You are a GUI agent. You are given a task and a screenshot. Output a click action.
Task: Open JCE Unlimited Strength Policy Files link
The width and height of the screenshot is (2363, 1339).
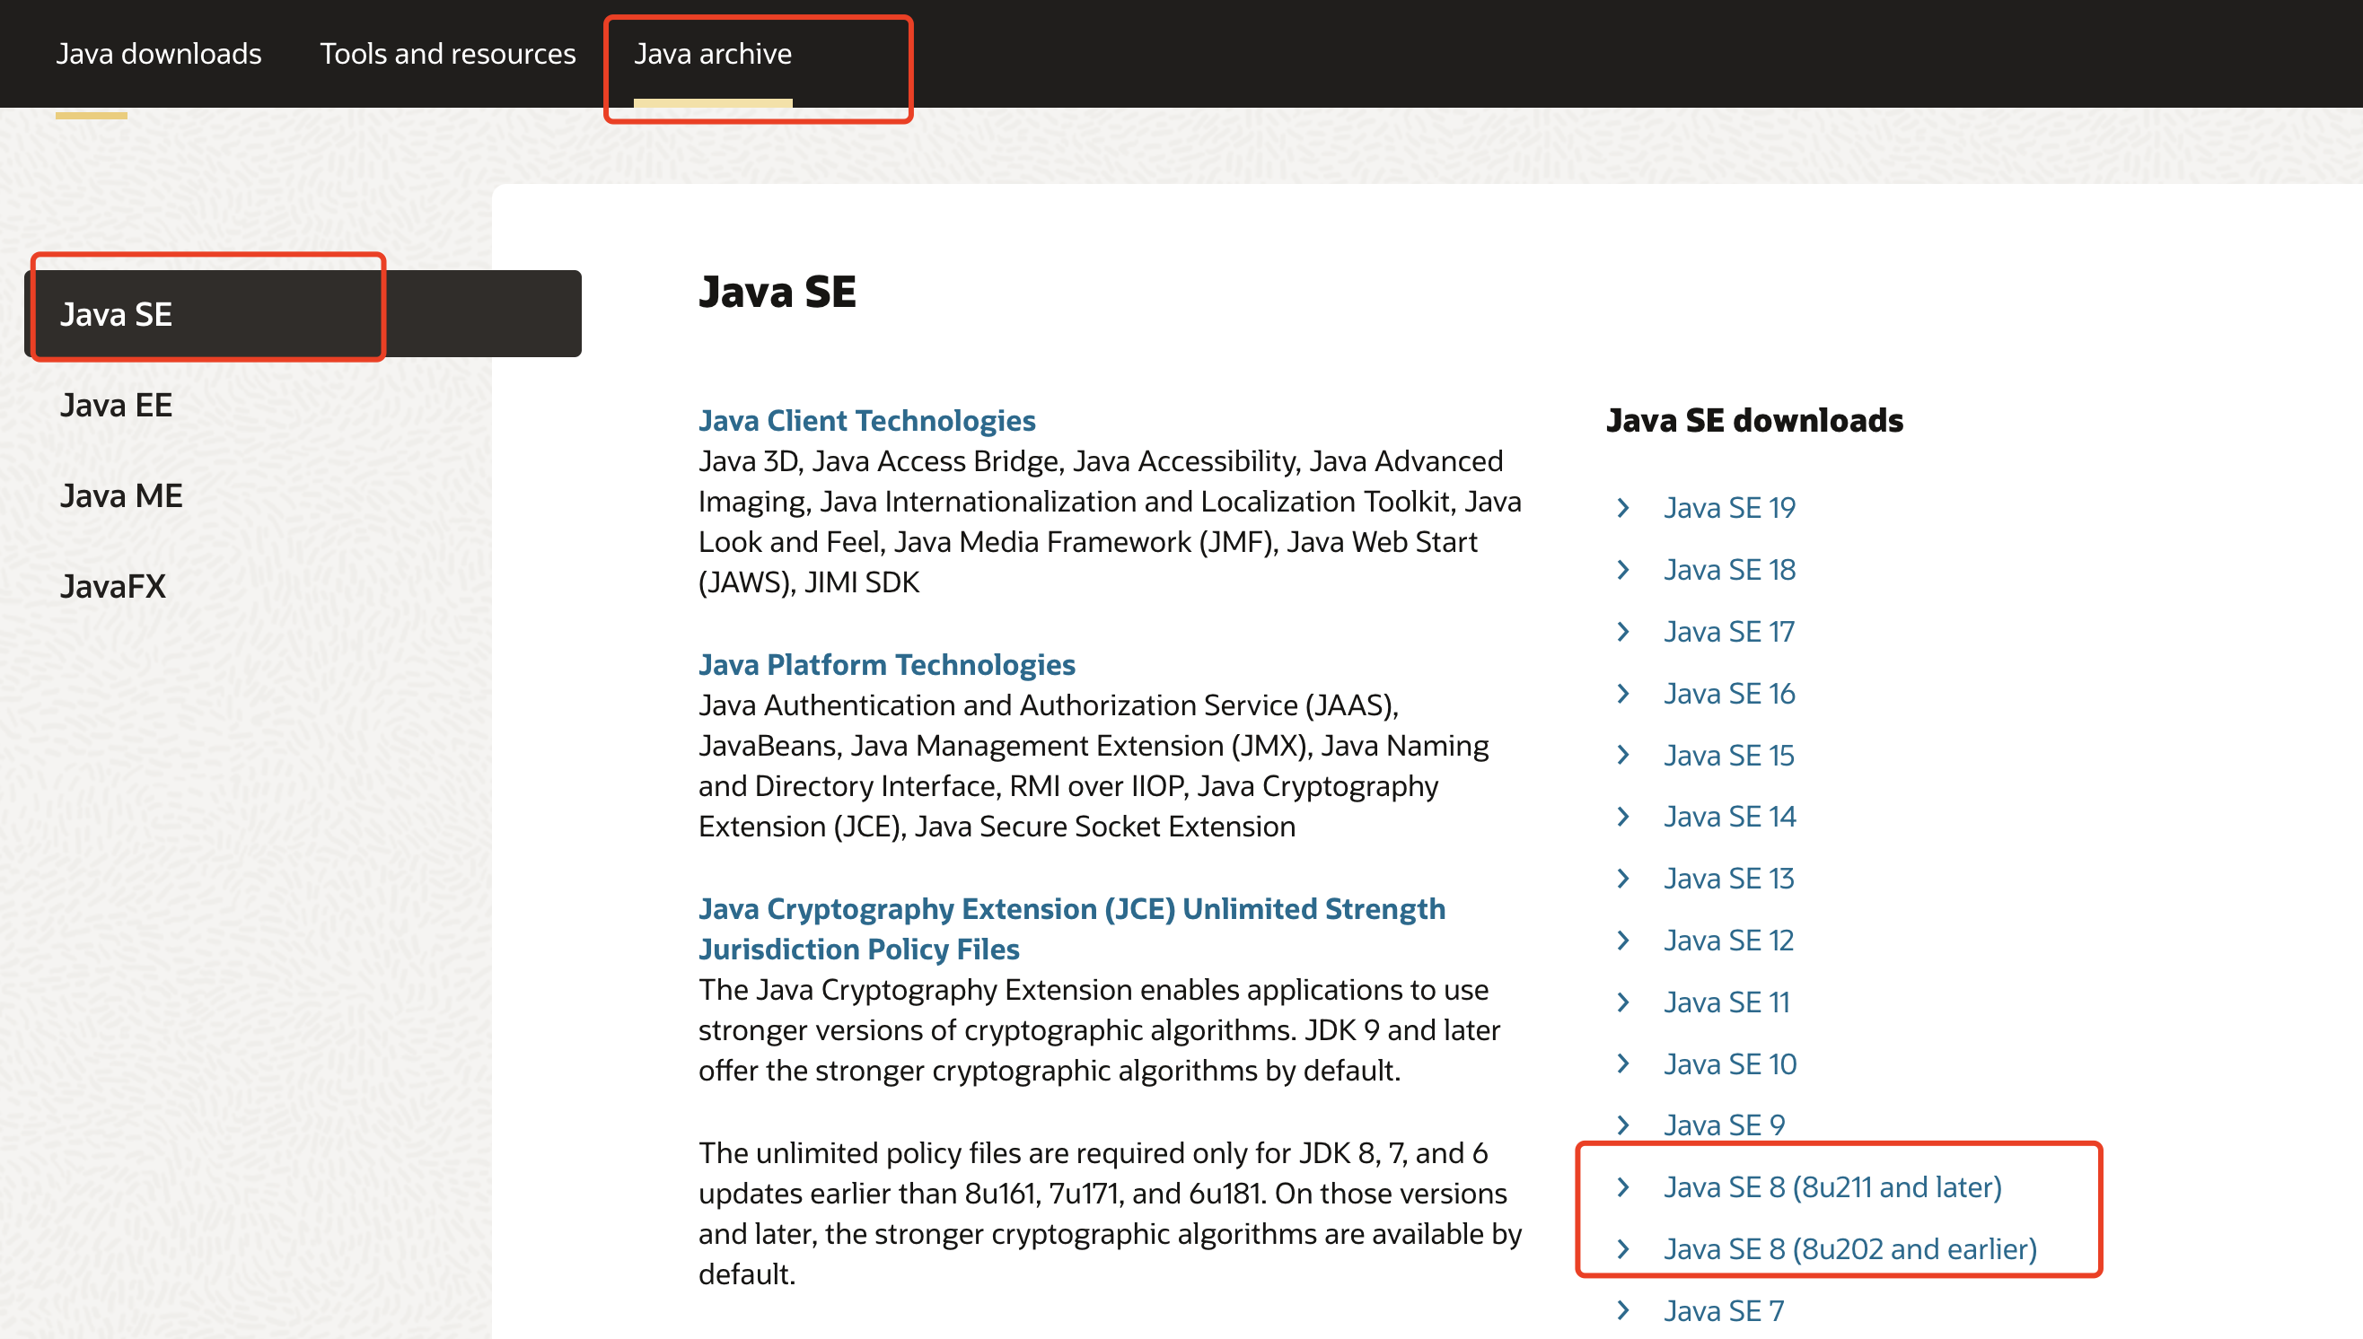point(1071,908)
